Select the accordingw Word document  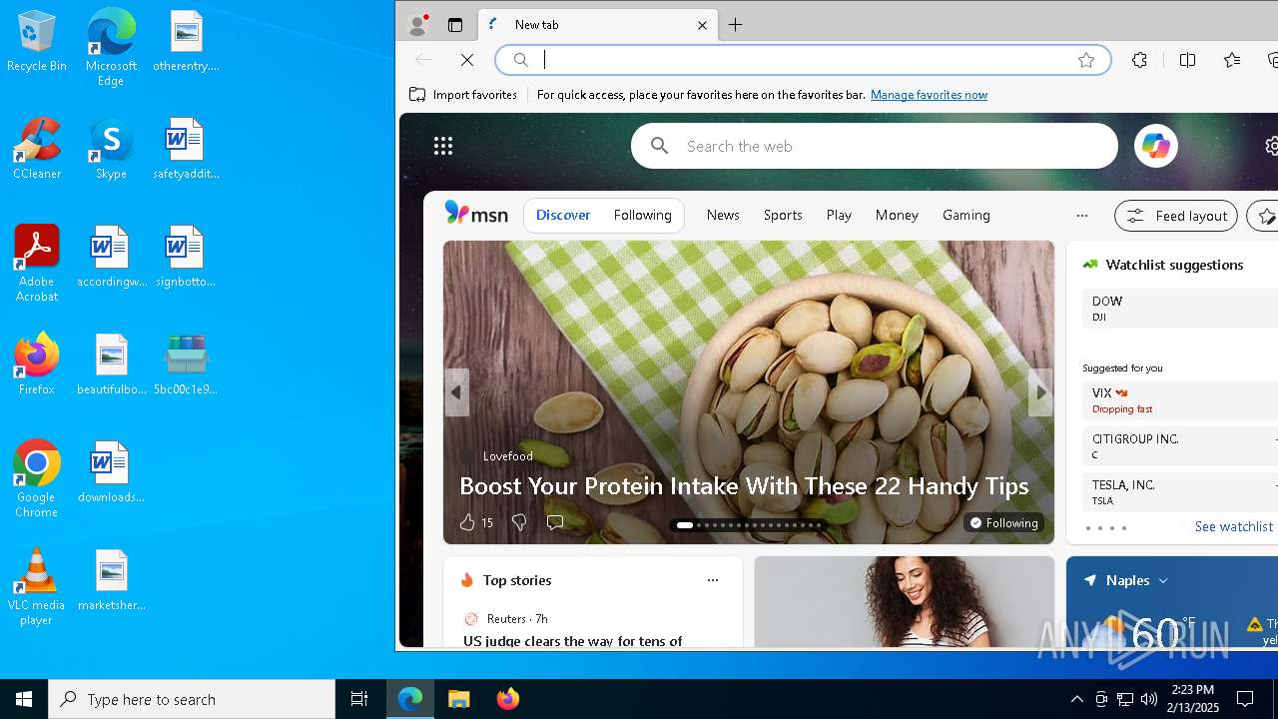tap(111, 258)
